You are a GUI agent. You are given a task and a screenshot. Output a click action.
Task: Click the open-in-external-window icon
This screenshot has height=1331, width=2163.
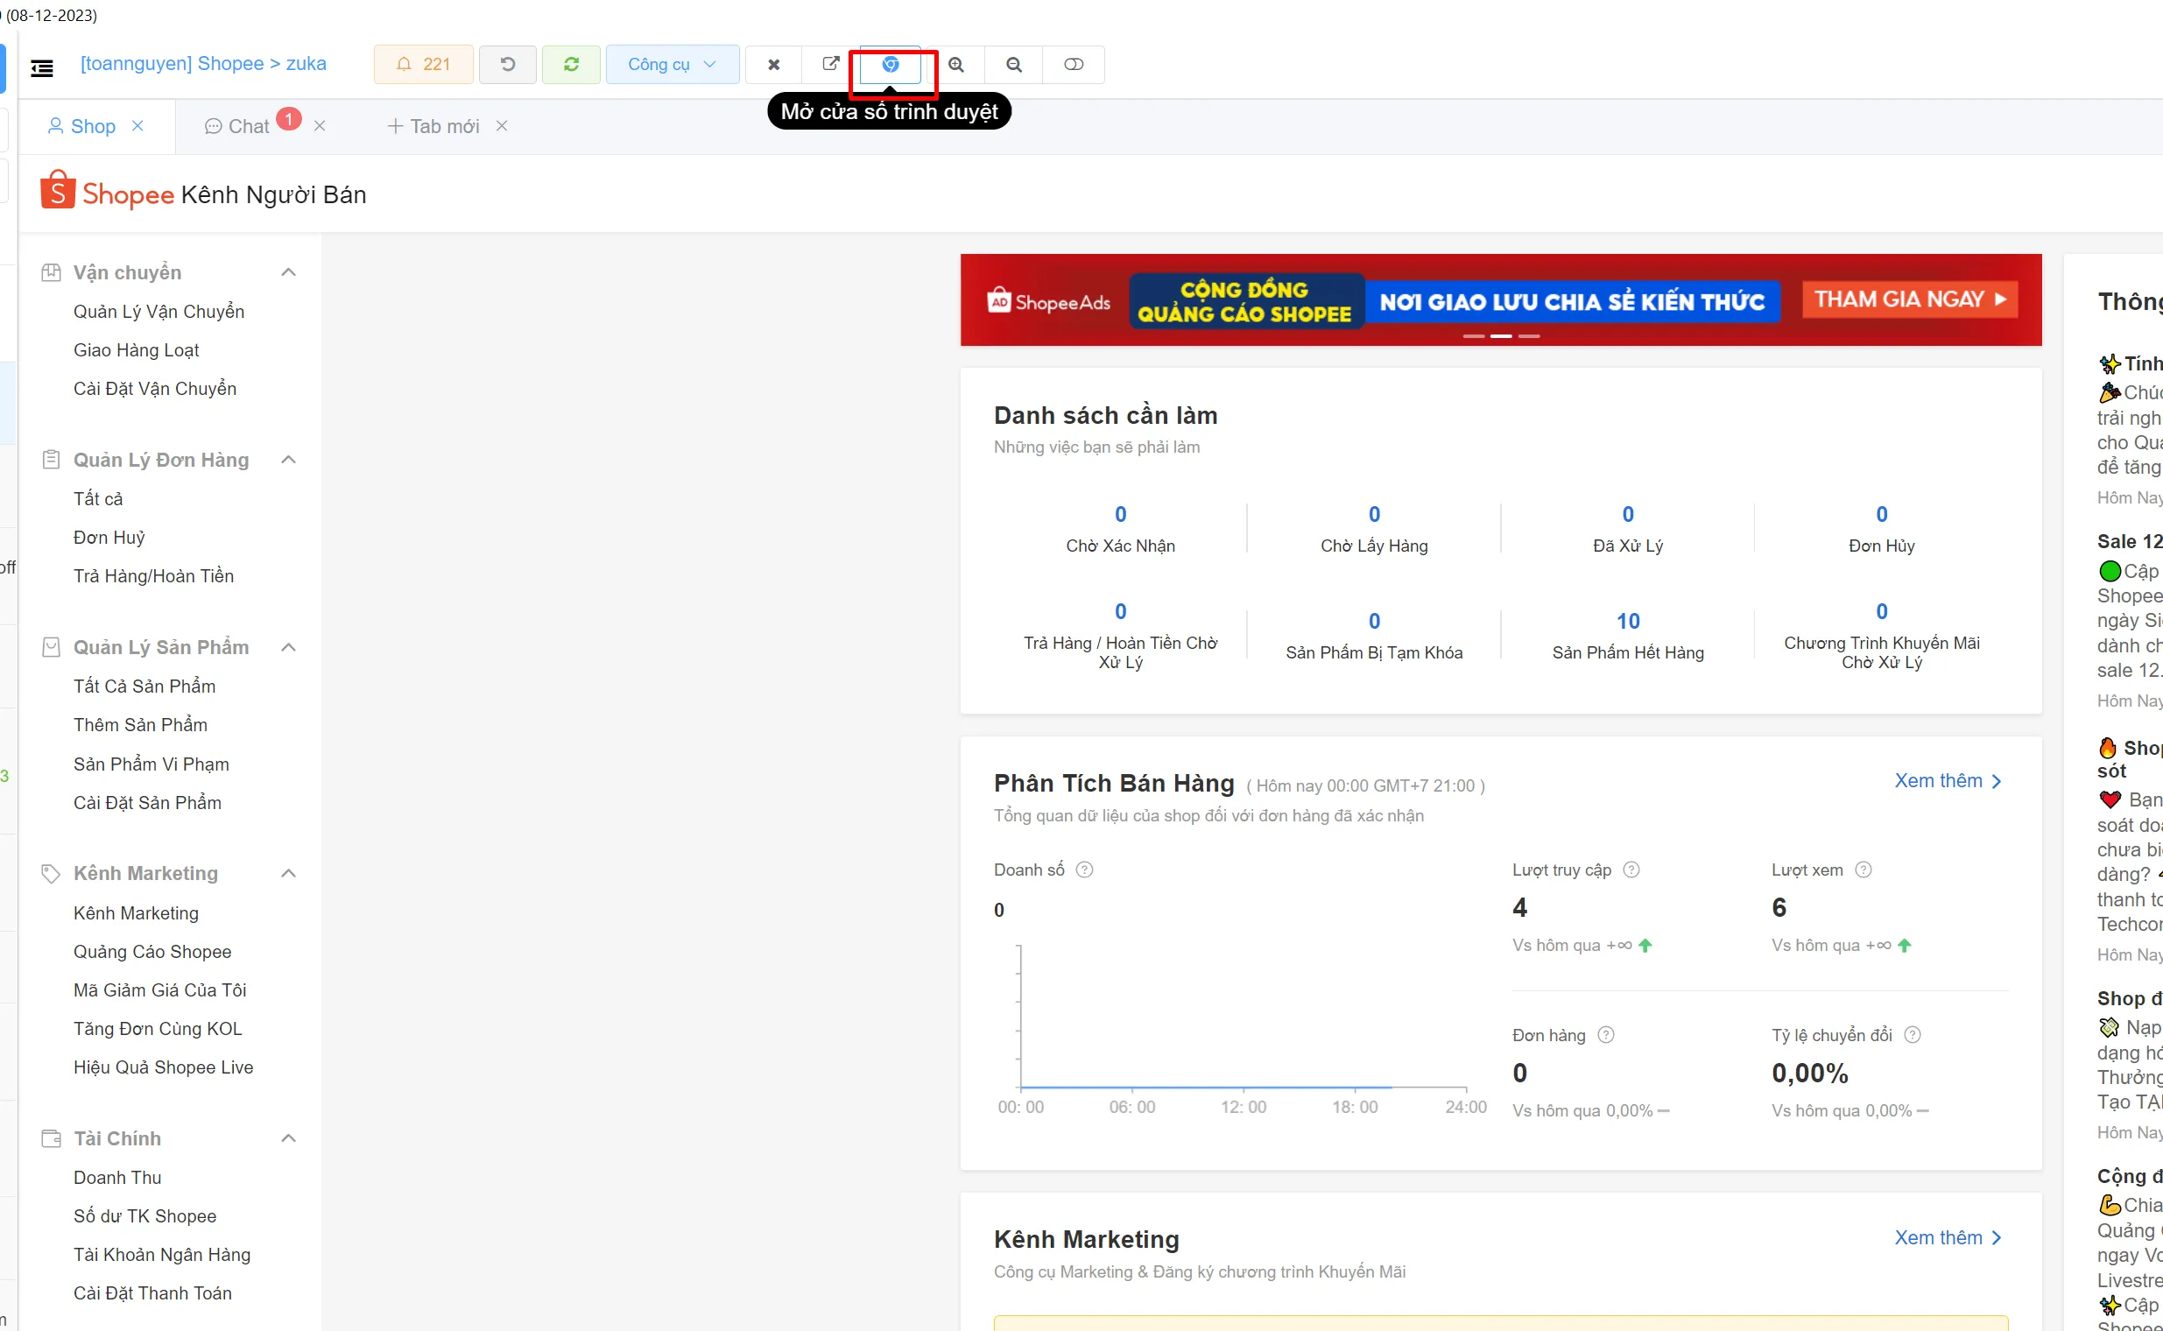(x=830, y=64)
